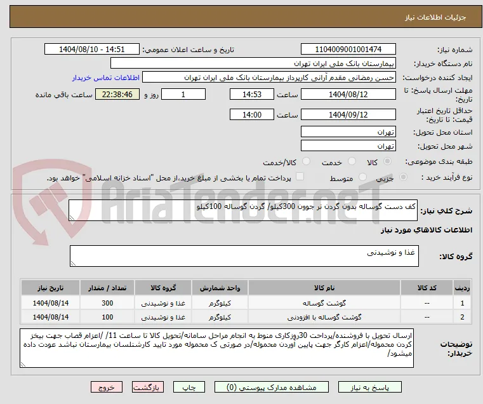Click the requester field حسن رمضانی مقدم آرانی
Screen dimensions: 483x404
269,77
